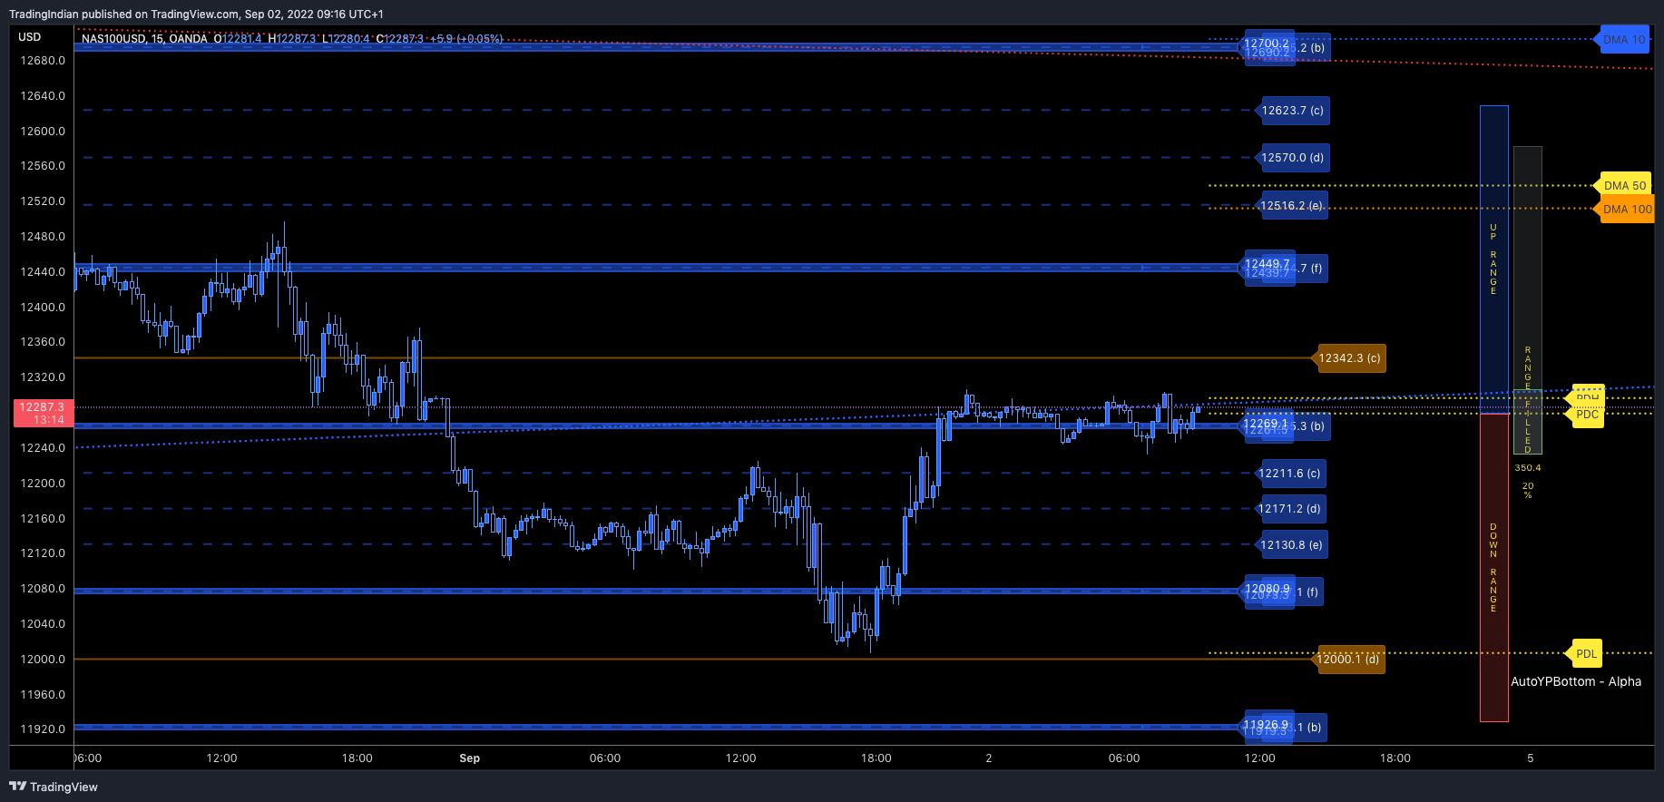Click the 12130.8 (e) level label

coord(1291,545)
